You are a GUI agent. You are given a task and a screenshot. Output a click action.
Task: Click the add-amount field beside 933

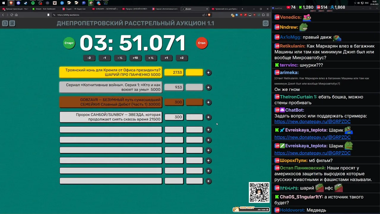194,87
